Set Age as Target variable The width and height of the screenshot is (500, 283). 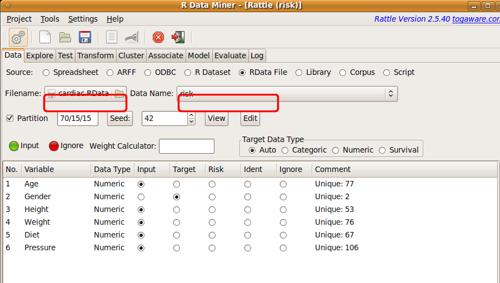177,184
